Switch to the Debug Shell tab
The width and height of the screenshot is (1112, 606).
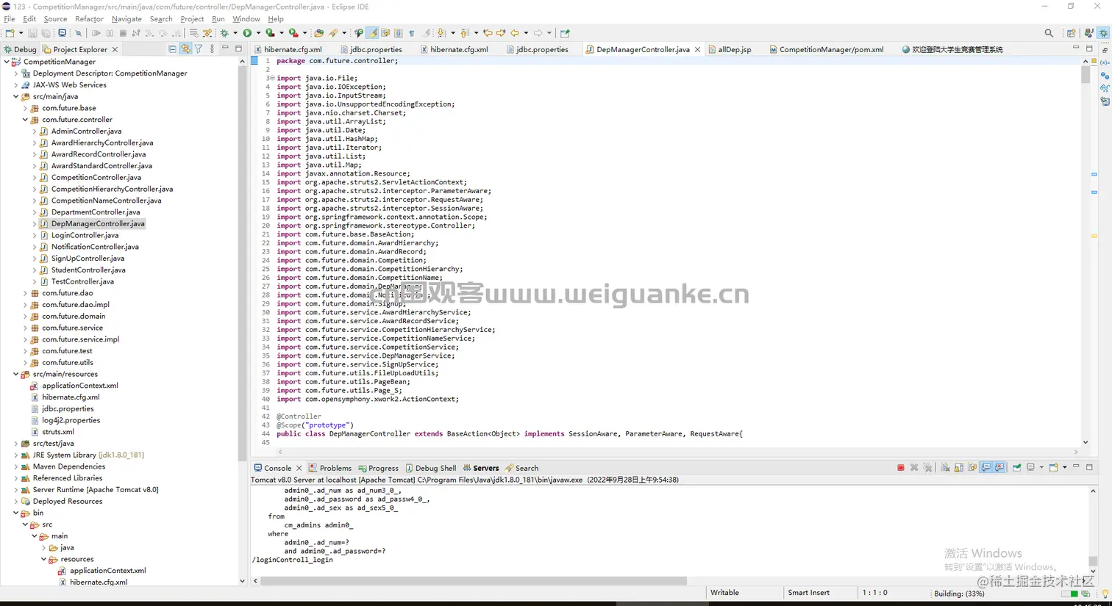pyautogui.click(x=431, y=468)
